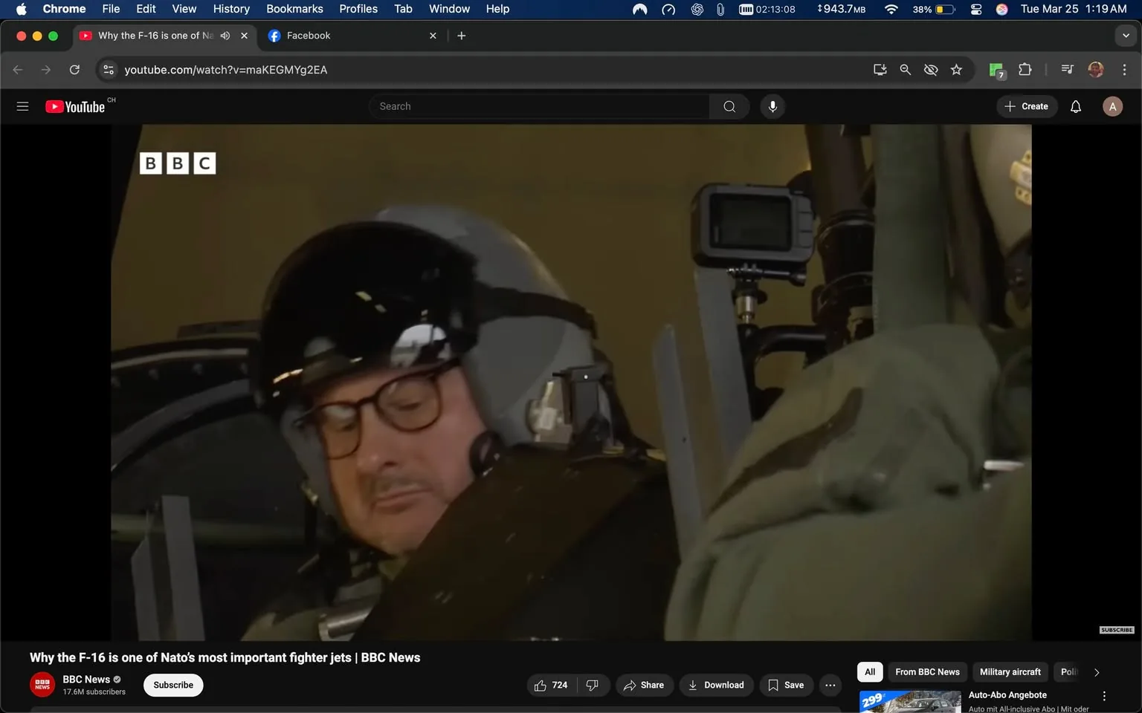Expand more filter chips with the right chevron
This screenshot has height=713, width=1142.
click(1097, 671)
